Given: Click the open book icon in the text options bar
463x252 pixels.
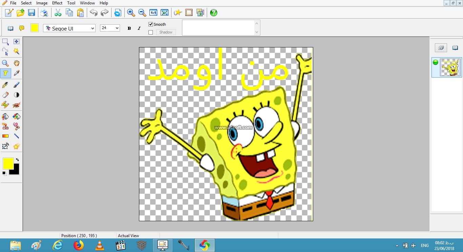Looking at the screenshot, I should tap(11, 28).
